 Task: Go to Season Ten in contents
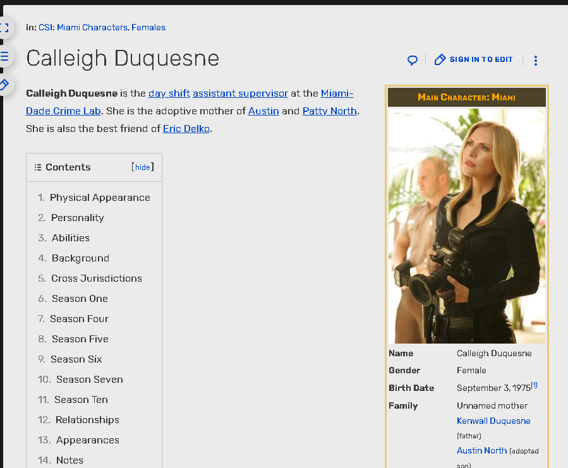(81, 400)
